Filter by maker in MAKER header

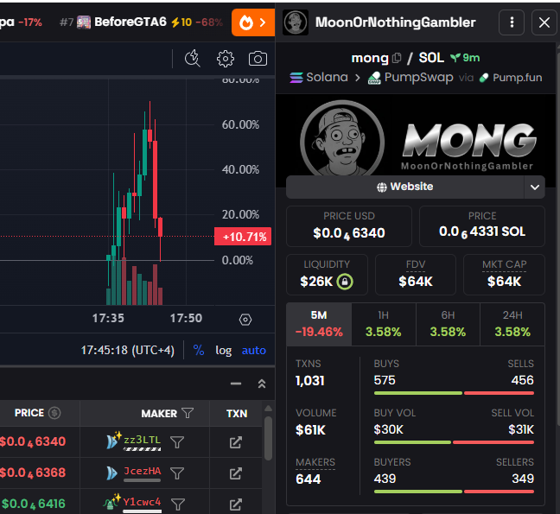pos(188,413)
